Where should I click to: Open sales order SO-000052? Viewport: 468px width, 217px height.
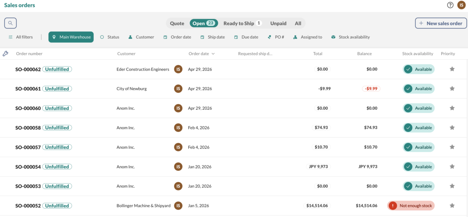tap(28, 206)
